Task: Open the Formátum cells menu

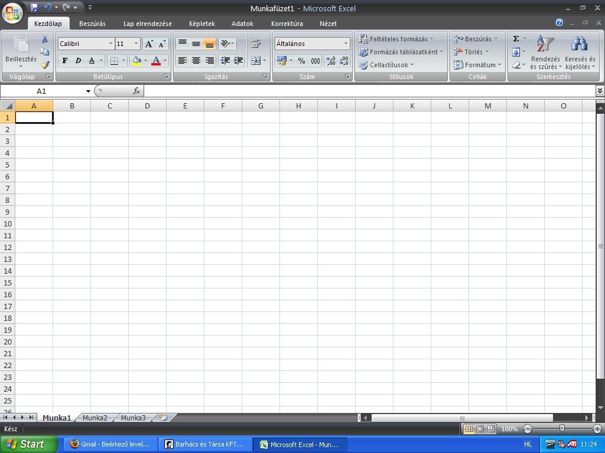Action: (477, 65)
